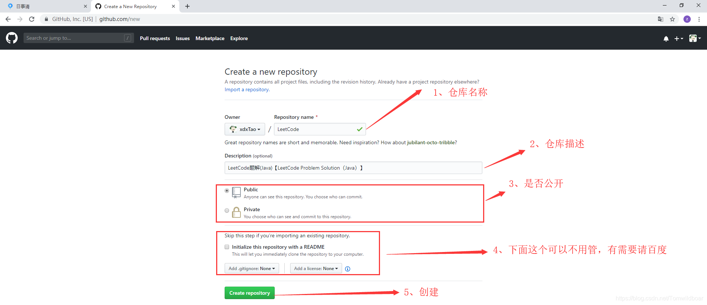The image size is (707, 305).
Task: Click the green valid-name checkmark
Action: click(359, 129)
